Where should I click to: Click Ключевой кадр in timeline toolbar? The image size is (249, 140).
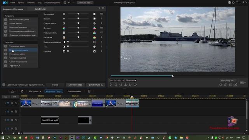pos(74,91)
